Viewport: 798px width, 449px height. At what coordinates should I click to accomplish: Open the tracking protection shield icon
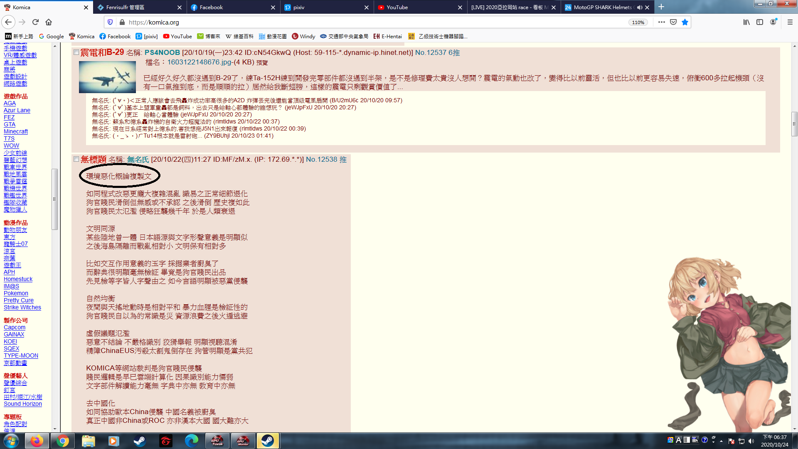(110, 22)
